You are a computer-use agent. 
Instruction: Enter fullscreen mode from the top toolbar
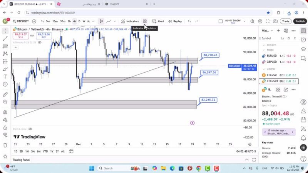[x=267, y=22]
